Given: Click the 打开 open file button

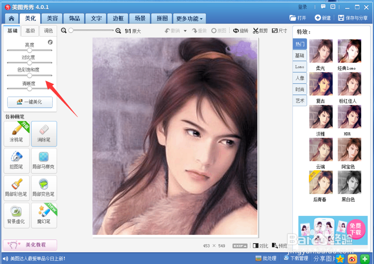Looking at the screenshot, I should (298, 18).
